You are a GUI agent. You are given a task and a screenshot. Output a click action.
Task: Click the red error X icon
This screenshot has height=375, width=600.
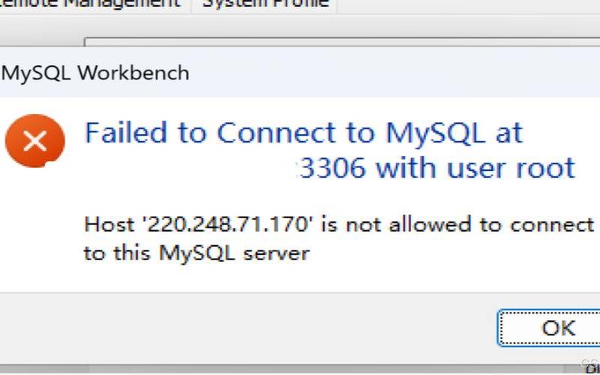34,140
